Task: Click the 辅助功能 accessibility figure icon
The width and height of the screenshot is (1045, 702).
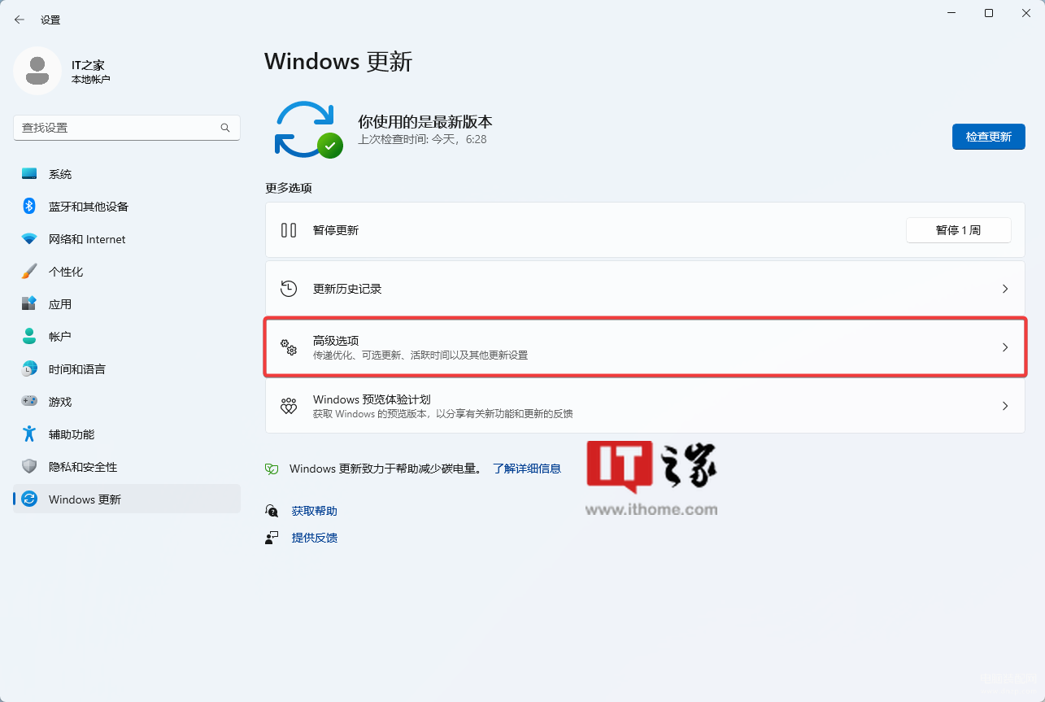Action: 29,434
